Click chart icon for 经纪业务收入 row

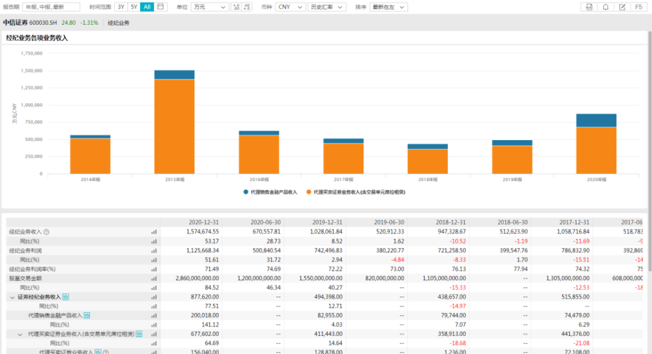pyautogui.click(x=155, y=231)
